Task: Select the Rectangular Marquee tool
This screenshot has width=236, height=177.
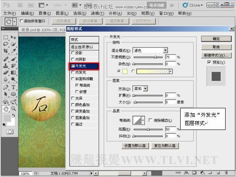Action: (6, 37)
